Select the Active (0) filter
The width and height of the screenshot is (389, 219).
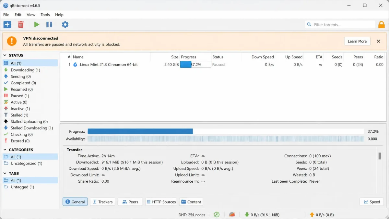[x=30, y=102]
